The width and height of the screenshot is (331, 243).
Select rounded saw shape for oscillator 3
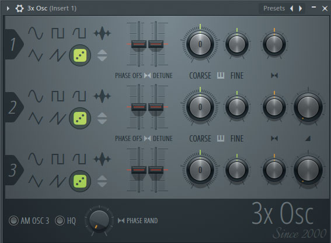pos(79,159)
